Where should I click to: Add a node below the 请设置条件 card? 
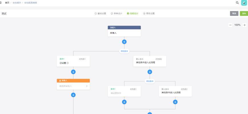pos(124,102)
